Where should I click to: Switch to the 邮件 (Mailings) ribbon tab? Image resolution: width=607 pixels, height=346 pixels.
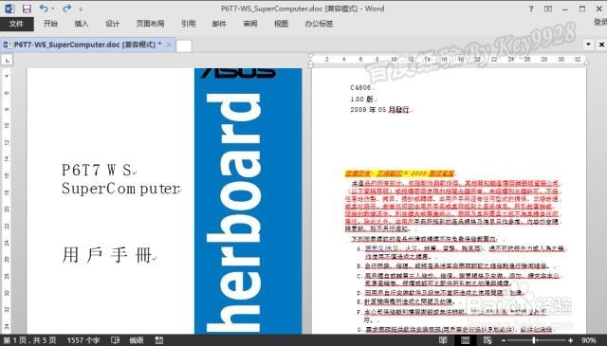pos(219,24)
